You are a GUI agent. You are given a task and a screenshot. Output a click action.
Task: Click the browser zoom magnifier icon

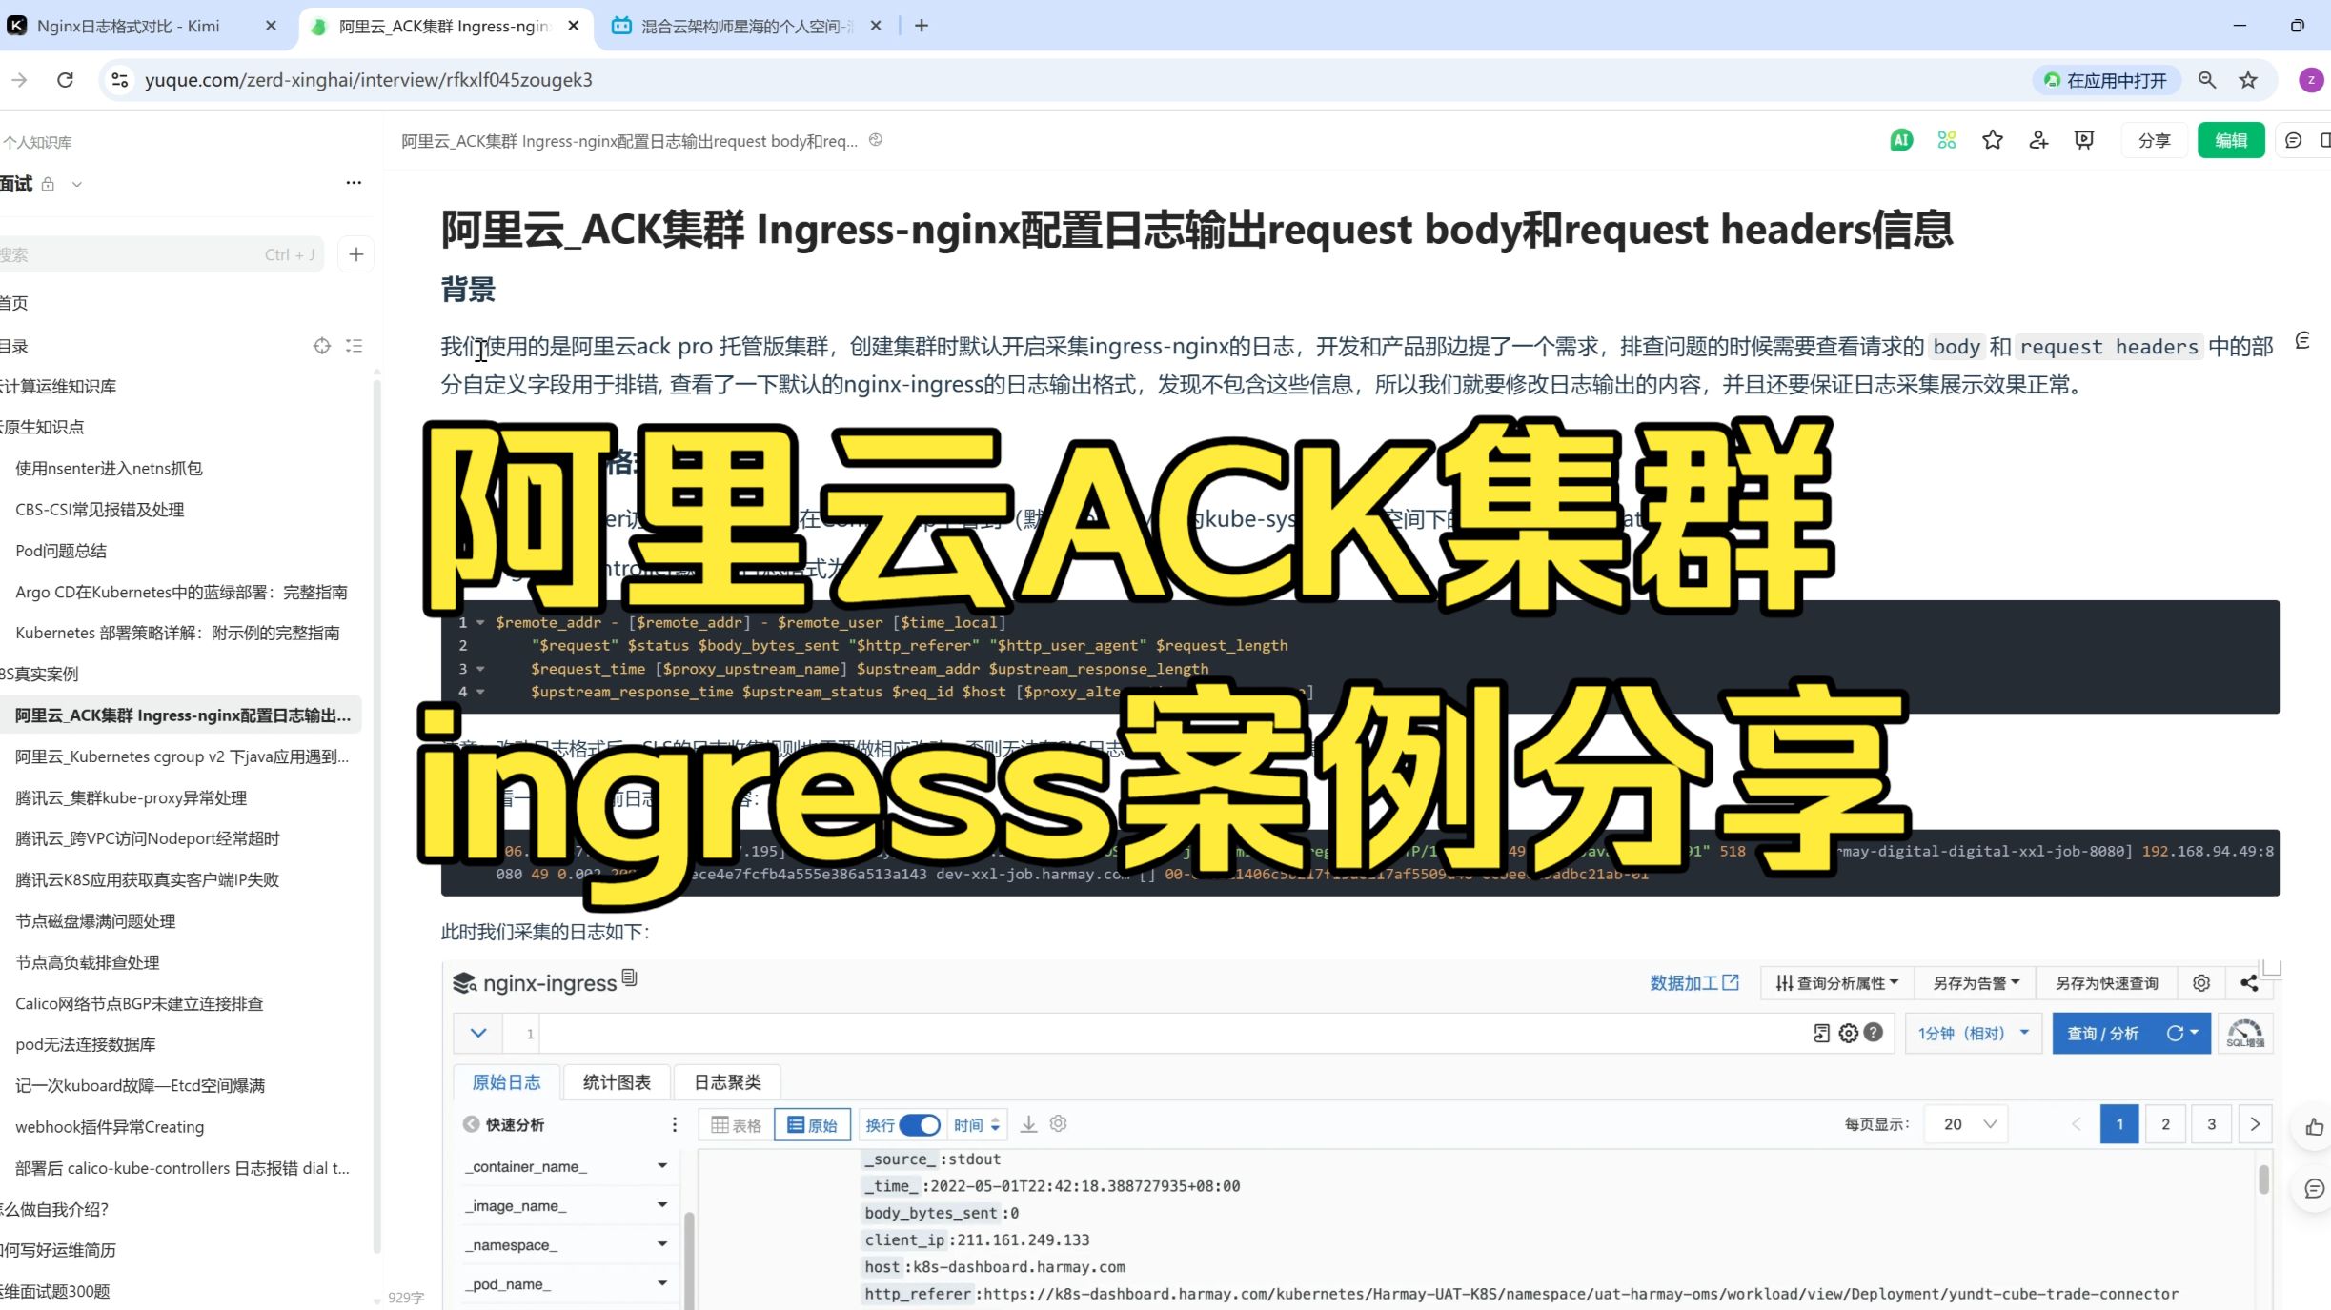(x=2207, y=80)
